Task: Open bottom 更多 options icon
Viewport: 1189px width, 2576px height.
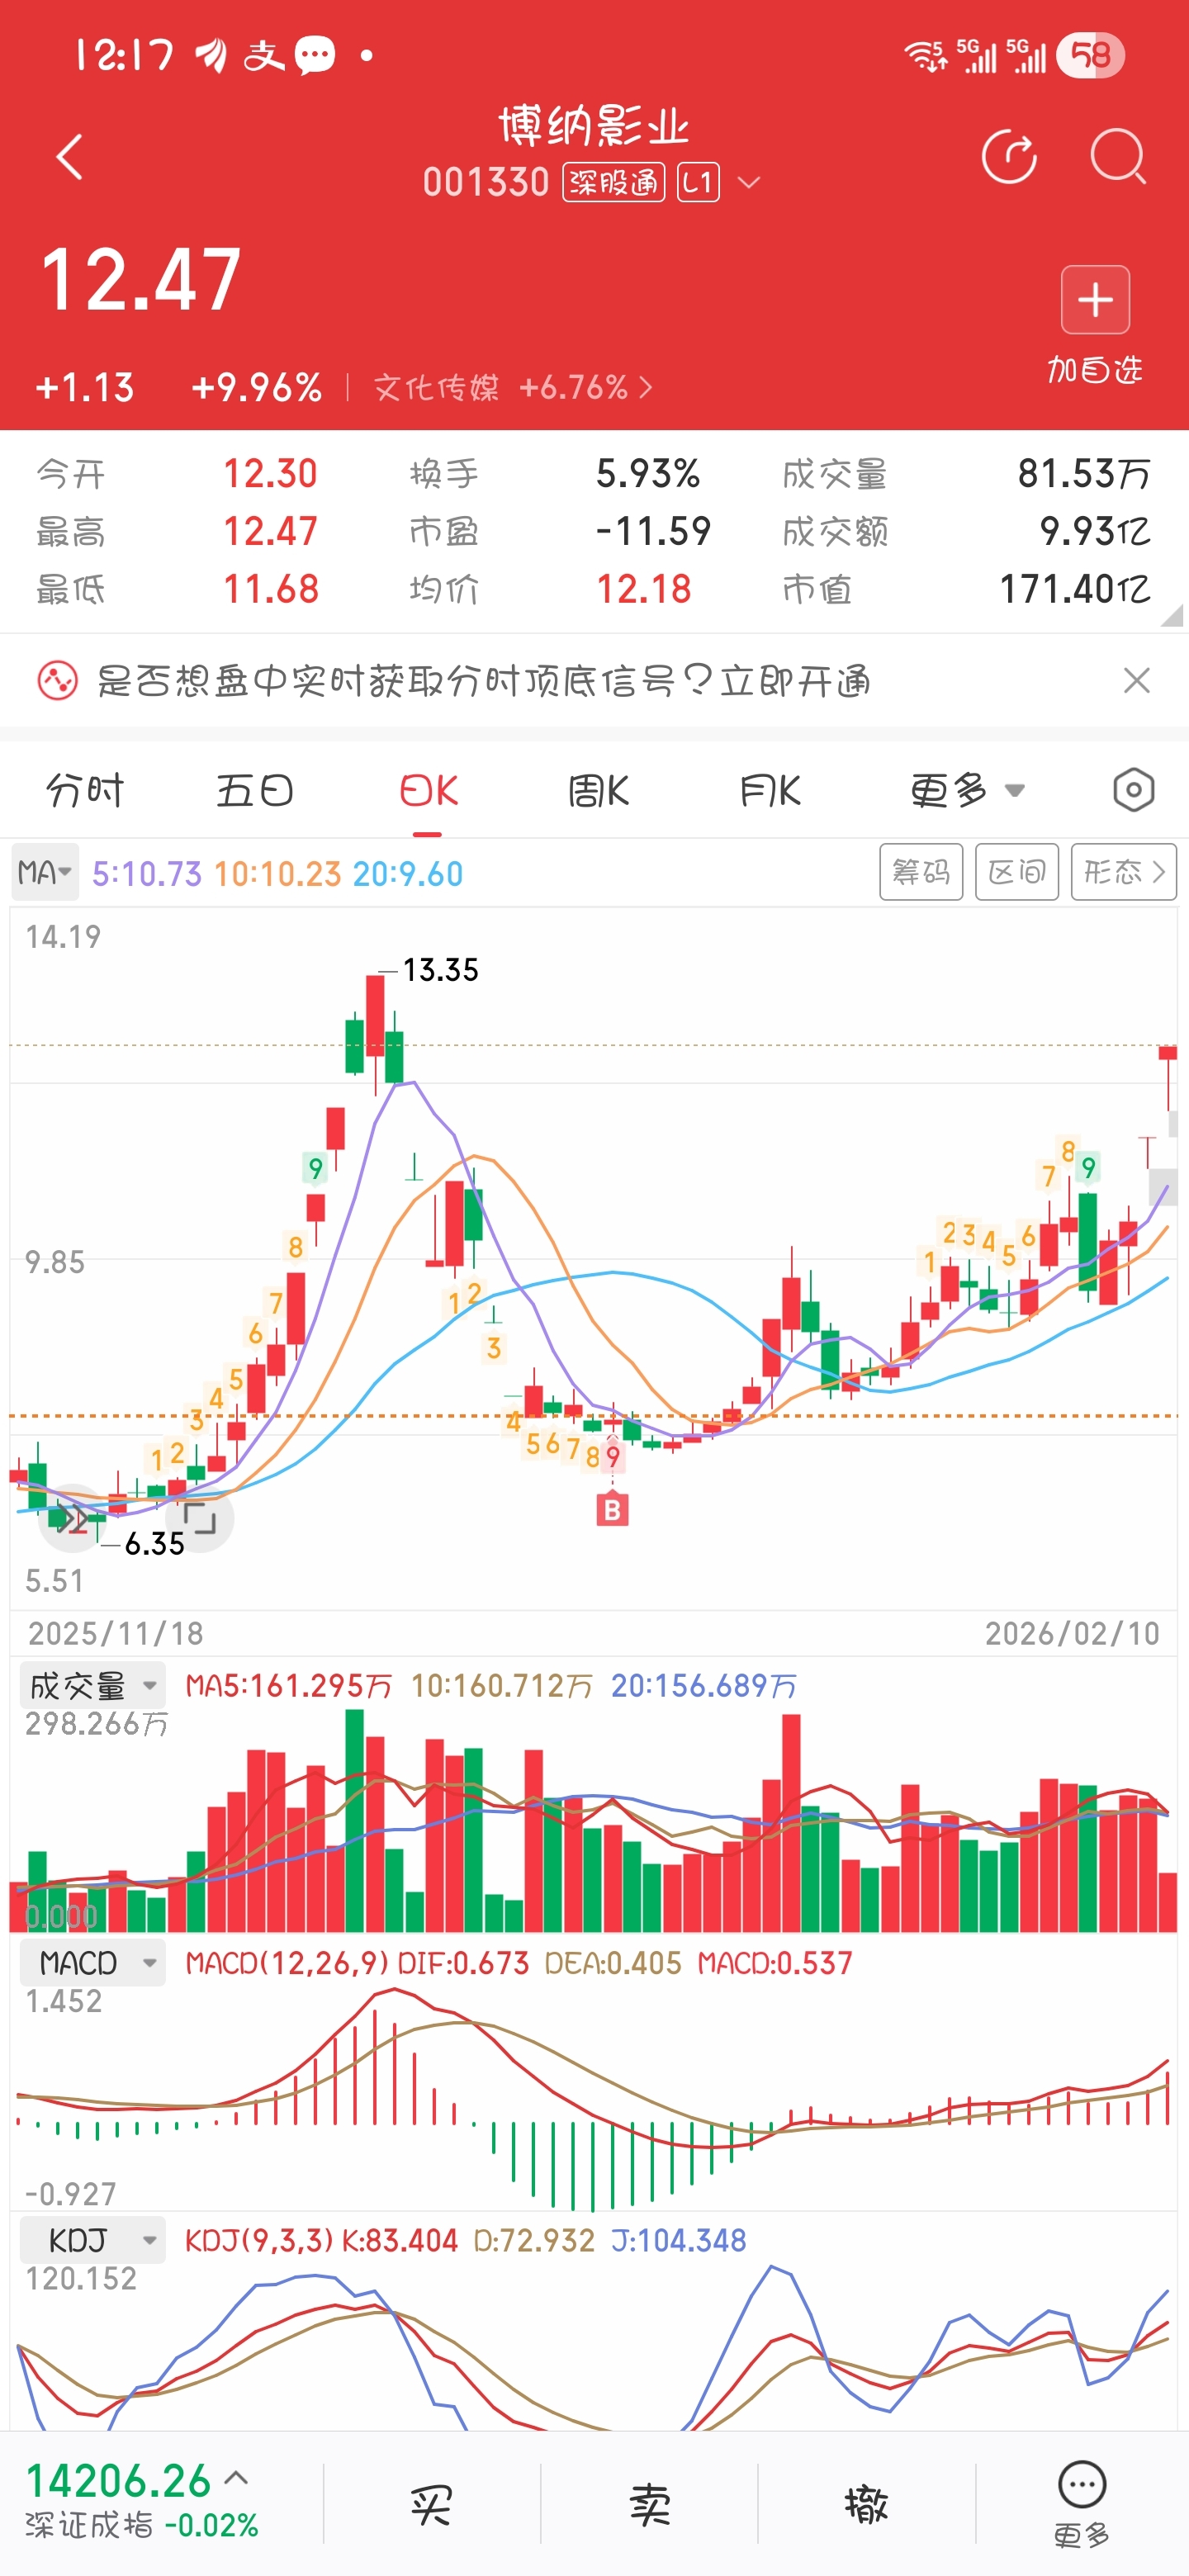Action: tap(1081, 2506)
